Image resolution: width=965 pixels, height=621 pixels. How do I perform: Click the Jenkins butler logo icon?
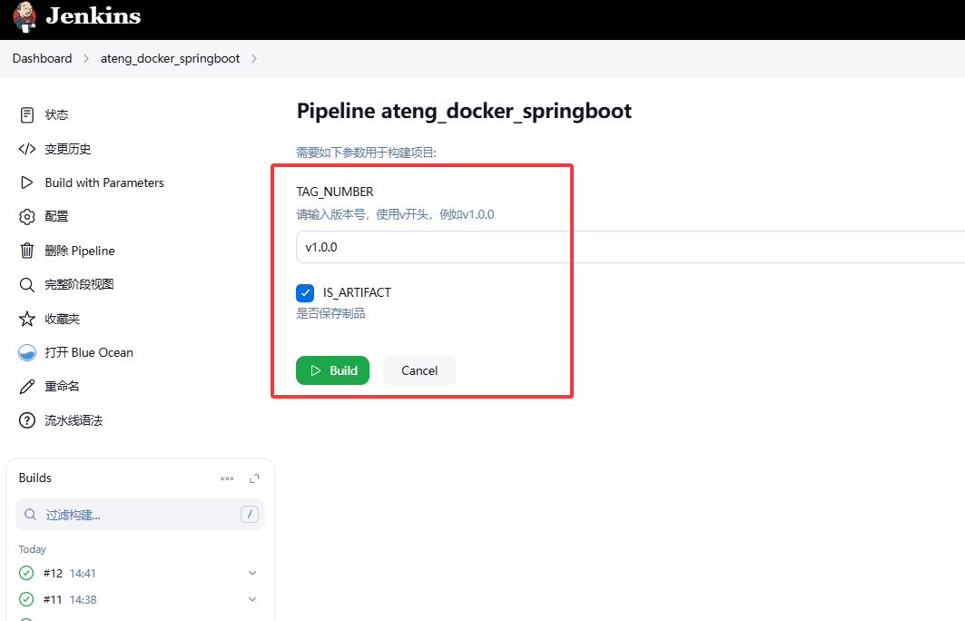coord(25,17)
